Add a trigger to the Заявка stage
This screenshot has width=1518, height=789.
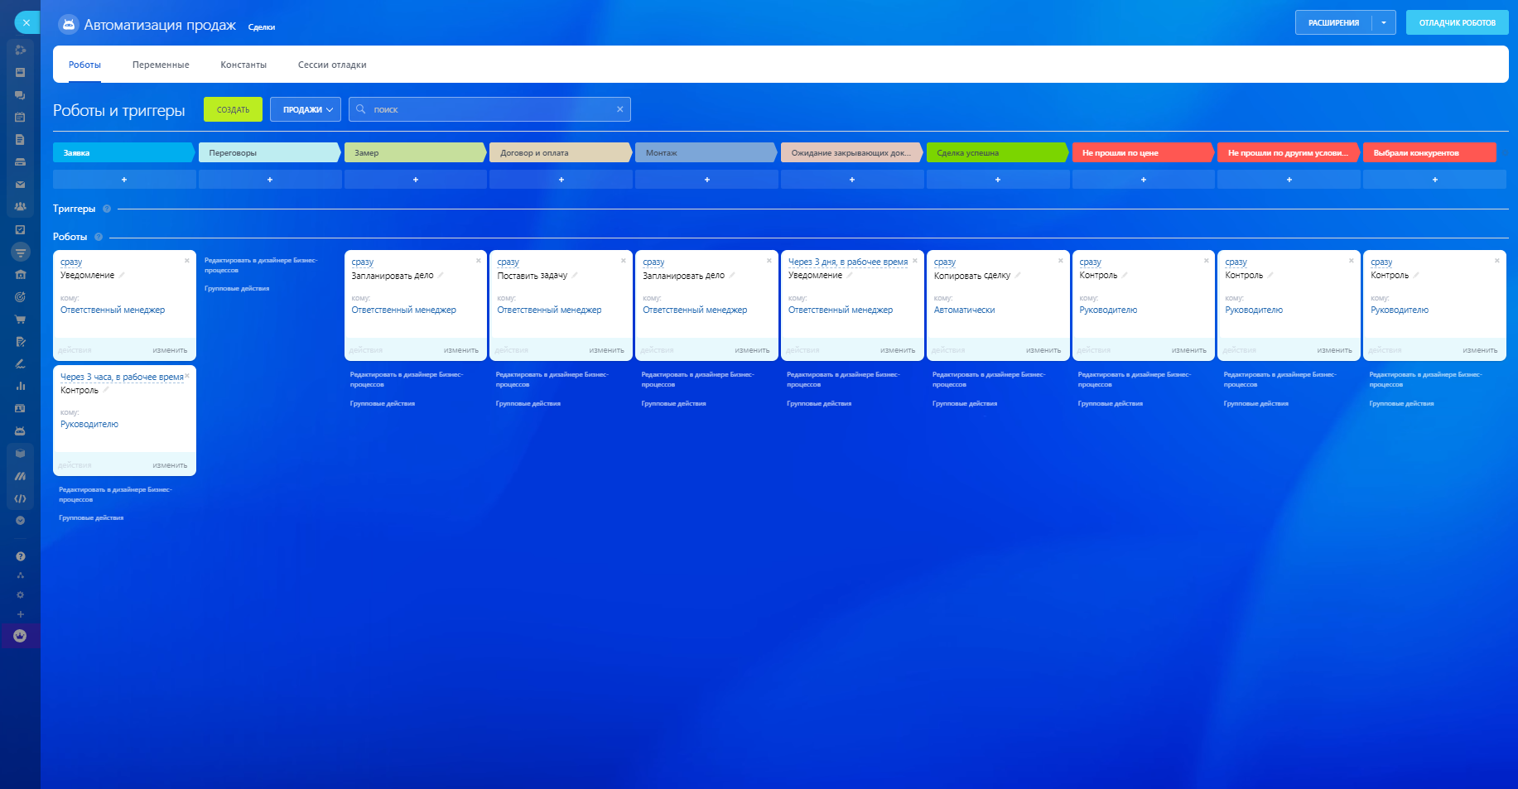point(124,180)
